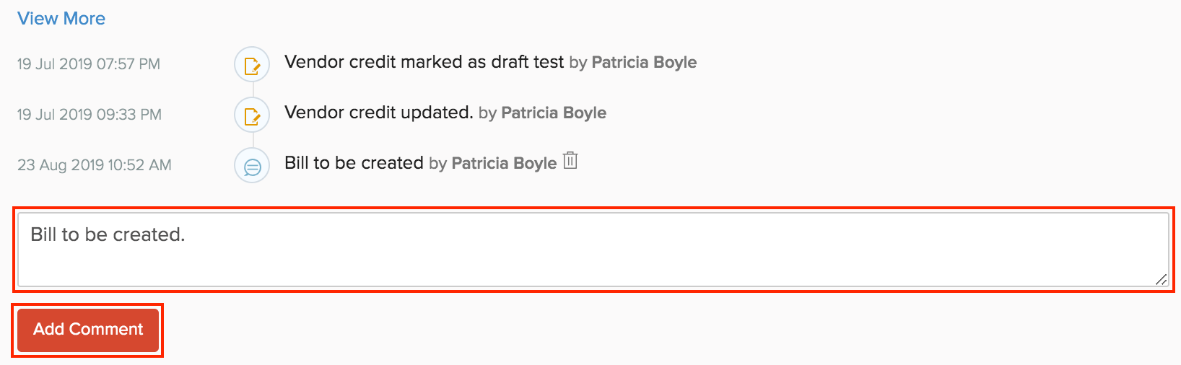Click comment bubble icon beside Bill entry

252,166
